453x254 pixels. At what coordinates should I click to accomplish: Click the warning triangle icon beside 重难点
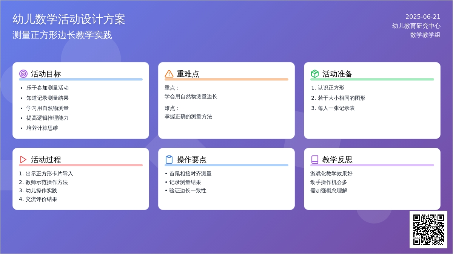point(169,74)
